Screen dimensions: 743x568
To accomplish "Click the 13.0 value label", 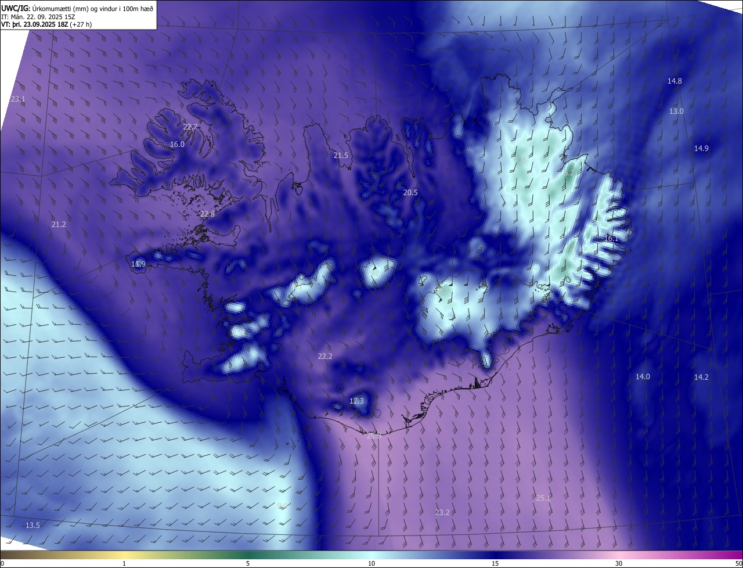I will point(676,111).
